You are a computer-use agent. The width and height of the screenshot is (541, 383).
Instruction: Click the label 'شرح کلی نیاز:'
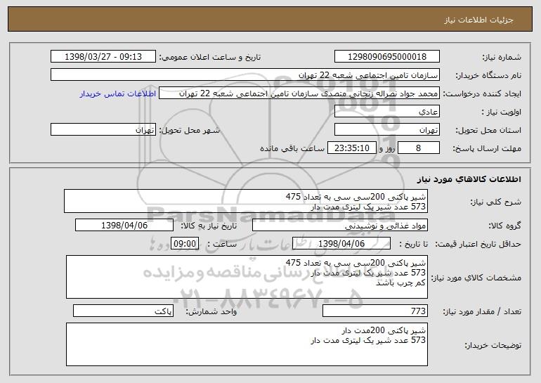496,202
